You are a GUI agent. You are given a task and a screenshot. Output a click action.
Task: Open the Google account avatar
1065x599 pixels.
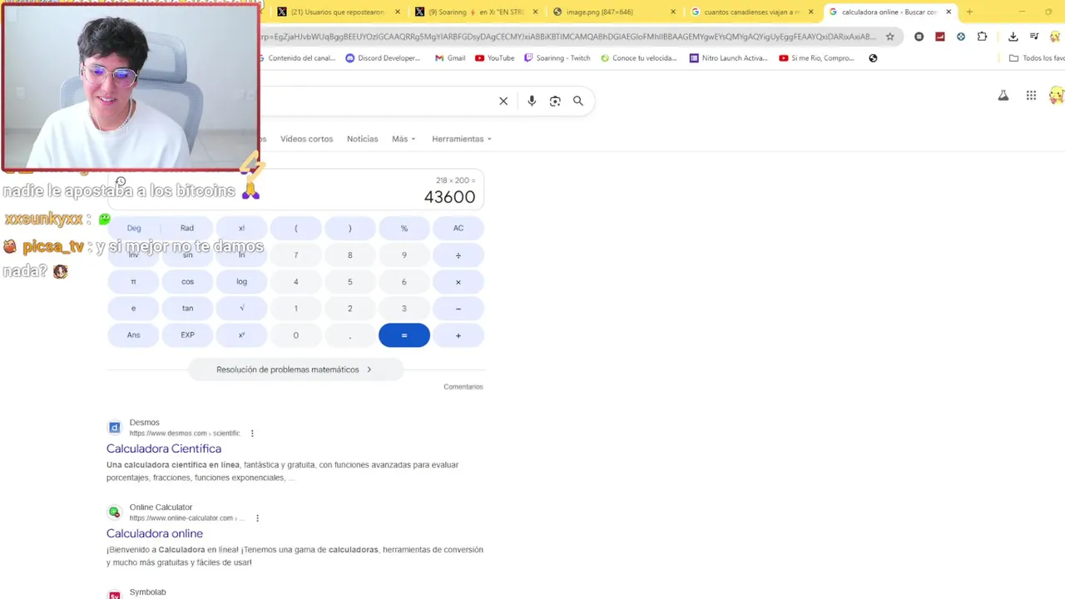click(1057, 96)
